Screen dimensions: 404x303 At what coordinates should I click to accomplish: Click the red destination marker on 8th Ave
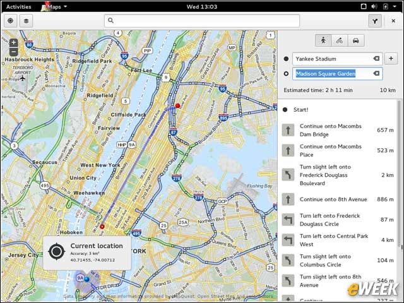[x=102, y=227]
